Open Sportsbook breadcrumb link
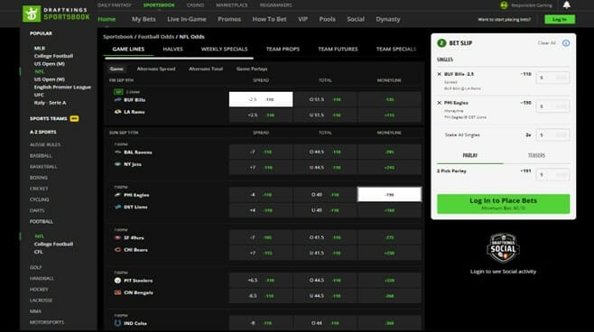The height and width of the screenshot is (332, 594). 118,37
